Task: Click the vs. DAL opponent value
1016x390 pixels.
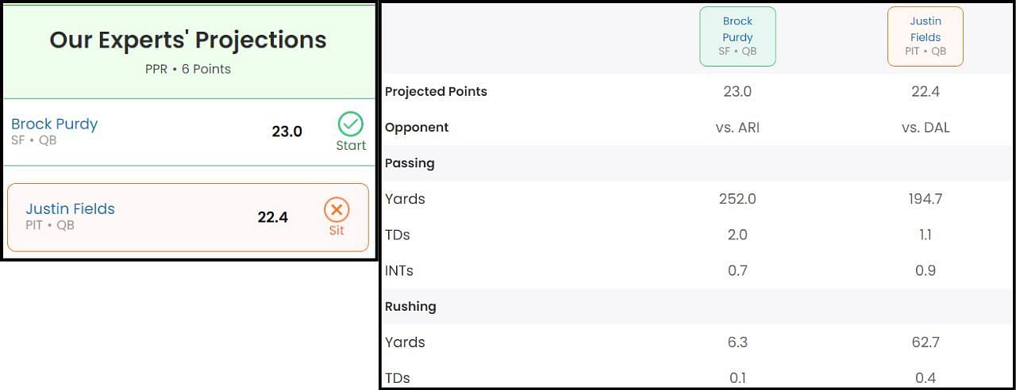Action: pos(926,127)
